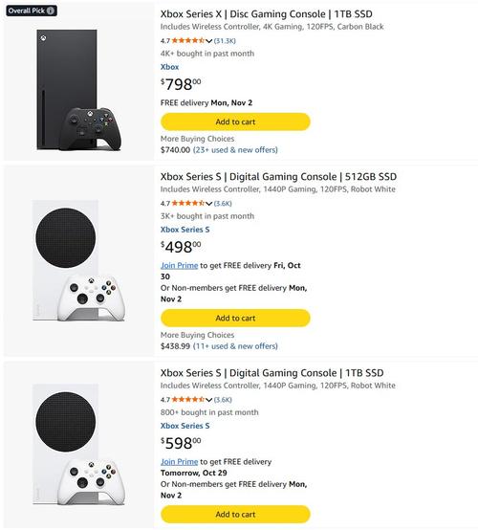Image resolution: width=478 pixels, height=530 pixels.
Task: Open 3.6K reviews for 1TB Series S
Action: (223, 400)
